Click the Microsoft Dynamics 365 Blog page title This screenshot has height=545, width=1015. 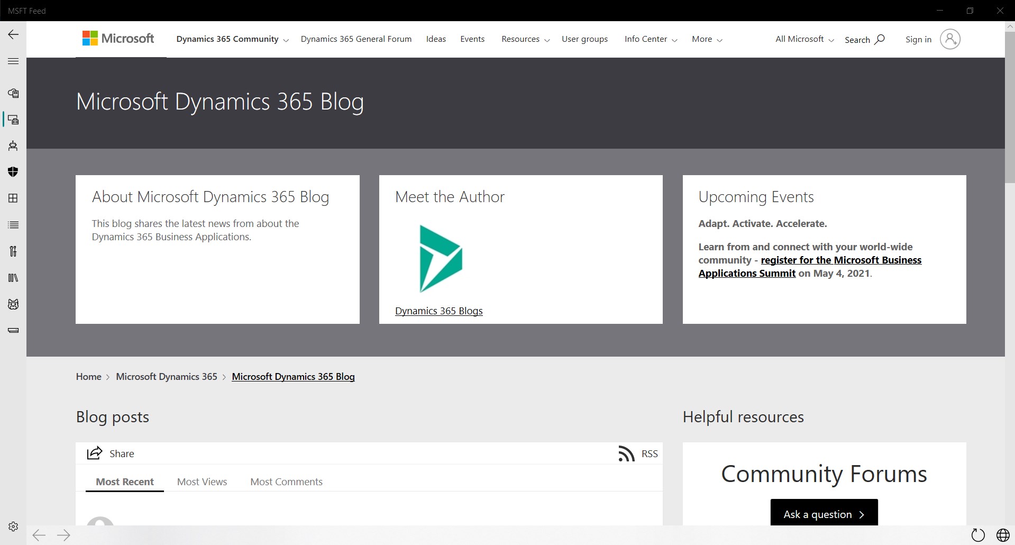(x=220, y=102)
